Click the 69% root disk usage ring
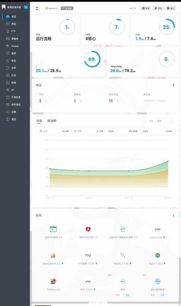The image size is (181, 306). [92, 59]
